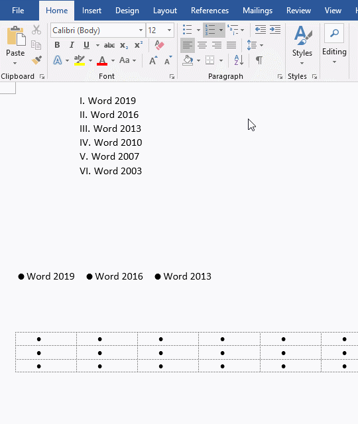Expand the font name dropdown
The height and width of the screenshot is (424, 358).
point(141,30)
